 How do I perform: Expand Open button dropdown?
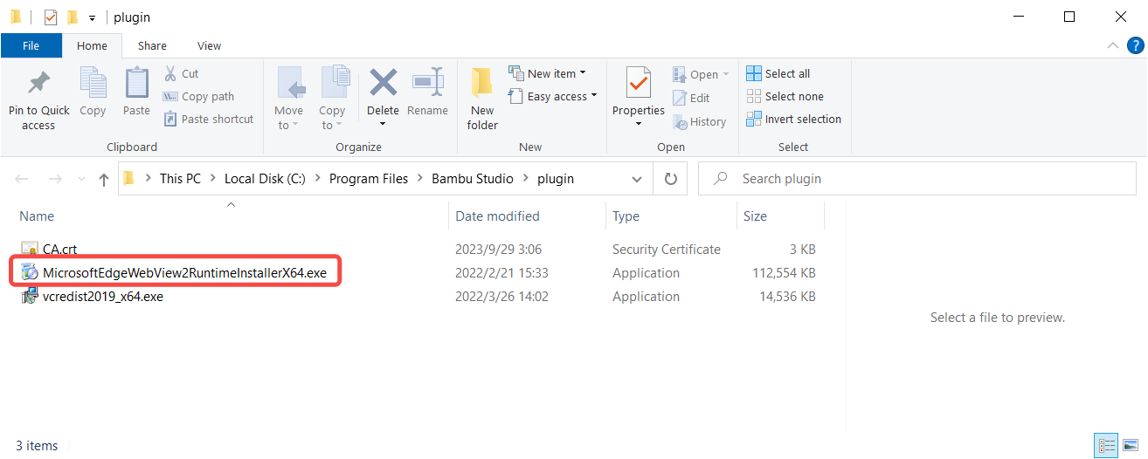[x=726, y=75]
